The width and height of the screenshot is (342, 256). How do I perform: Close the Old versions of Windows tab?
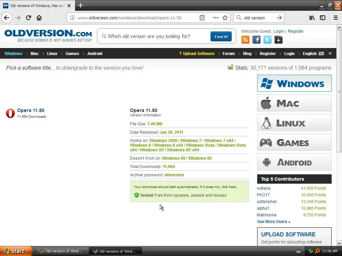[x=69, y=6]
